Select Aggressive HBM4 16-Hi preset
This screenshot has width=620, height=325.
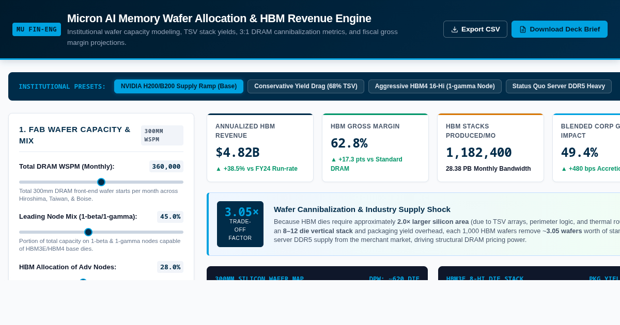(x=435, y=86)
